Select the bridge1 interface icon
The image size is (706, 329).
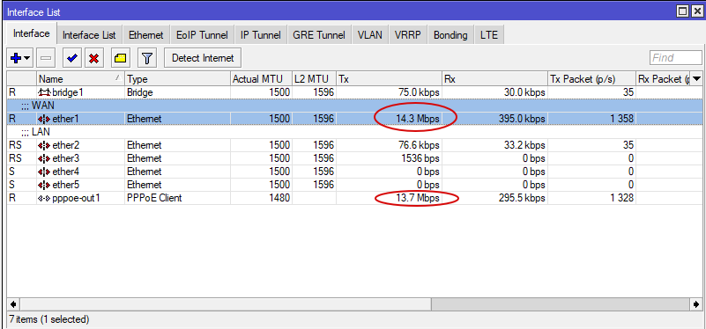44,92
